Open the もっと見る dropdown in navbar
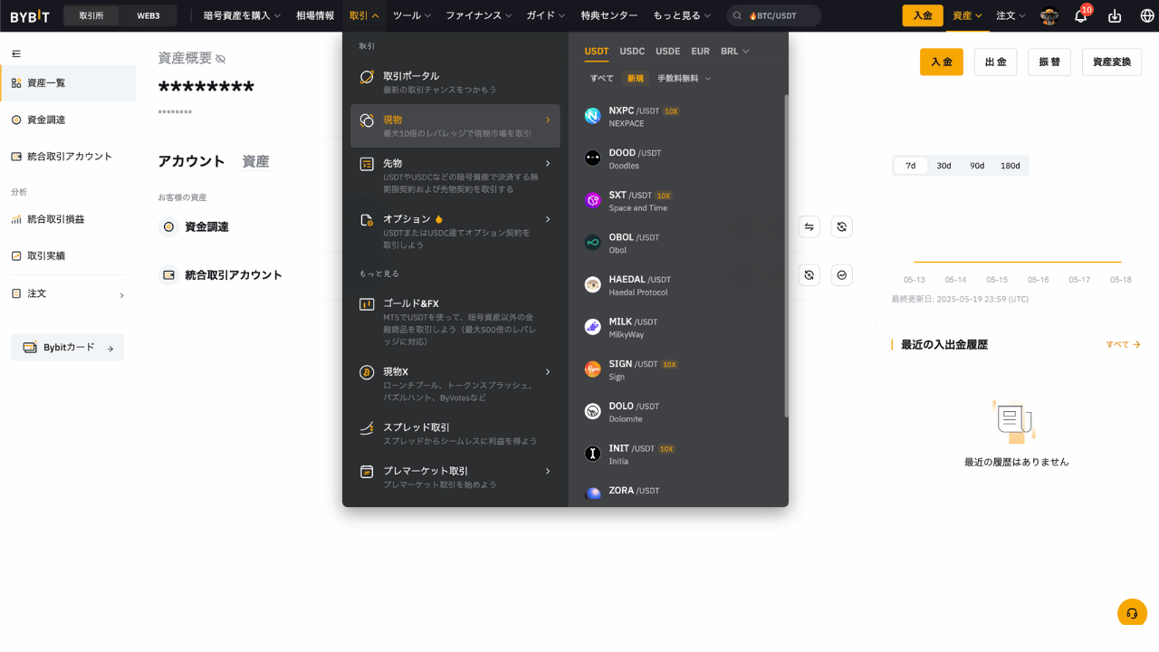 point(682,15)
